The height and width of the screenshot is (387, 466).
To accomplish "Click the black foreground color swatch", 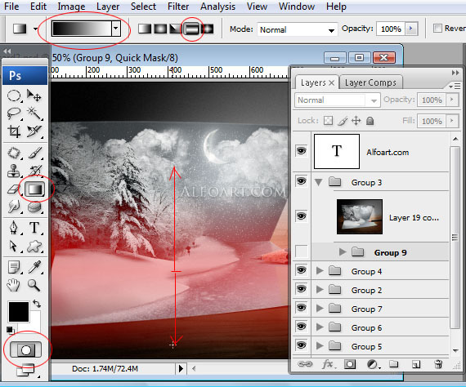I will coord(19,312).
